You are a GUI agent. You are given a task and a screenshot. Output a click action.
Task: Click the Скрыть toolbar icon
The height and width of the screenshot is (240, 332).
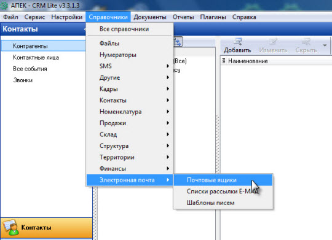click(x=306, y=41)
